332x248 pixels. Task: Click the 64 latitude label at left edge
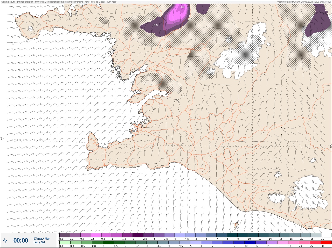[1, 139]
